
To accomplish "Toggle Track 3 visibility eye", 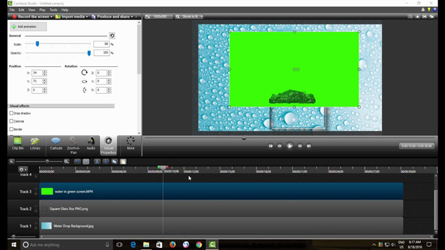I will pos(36,189).
